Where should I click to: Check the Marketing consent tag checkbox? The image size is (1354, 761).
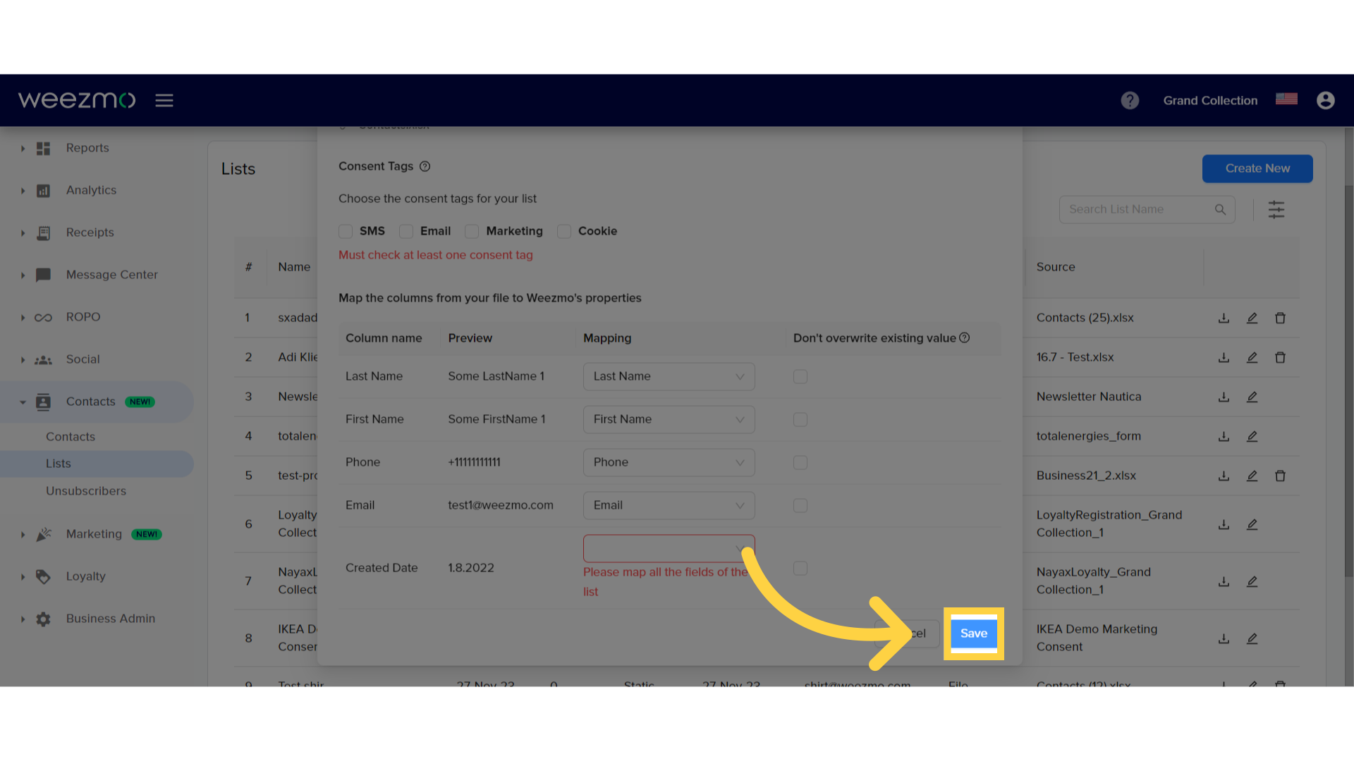pos(472,230)
